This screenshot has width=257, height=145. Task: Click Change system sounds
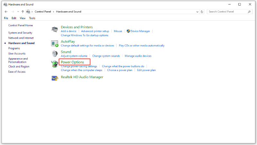106,56
